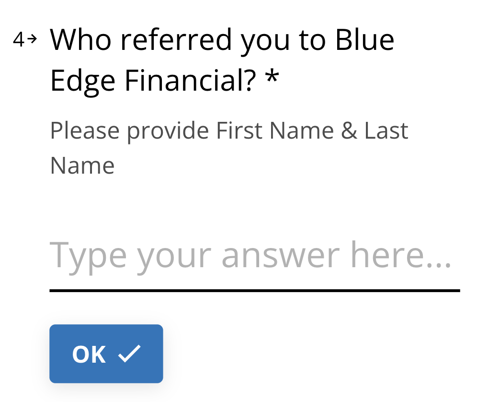Click the black underline of the answer field
Image resolution: width=500 pixels, height=402 pixels.
pyautogui.click(x=254, y=291)
